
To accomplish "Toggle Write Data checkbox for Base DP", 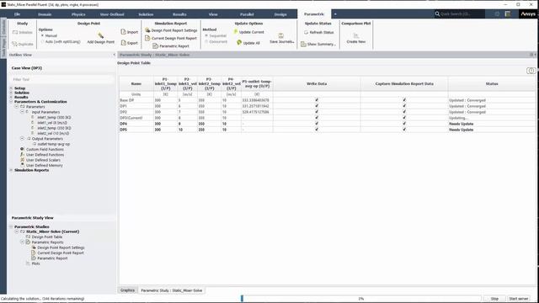I will [x=317, y=100].
